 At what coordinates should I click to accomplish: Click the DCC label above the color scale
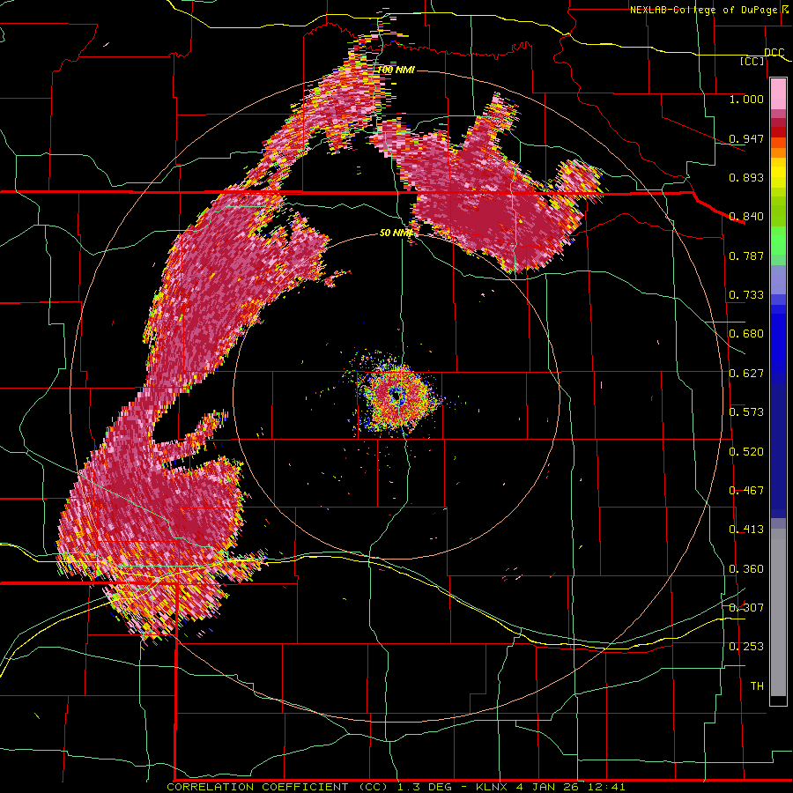coord(774,53)
